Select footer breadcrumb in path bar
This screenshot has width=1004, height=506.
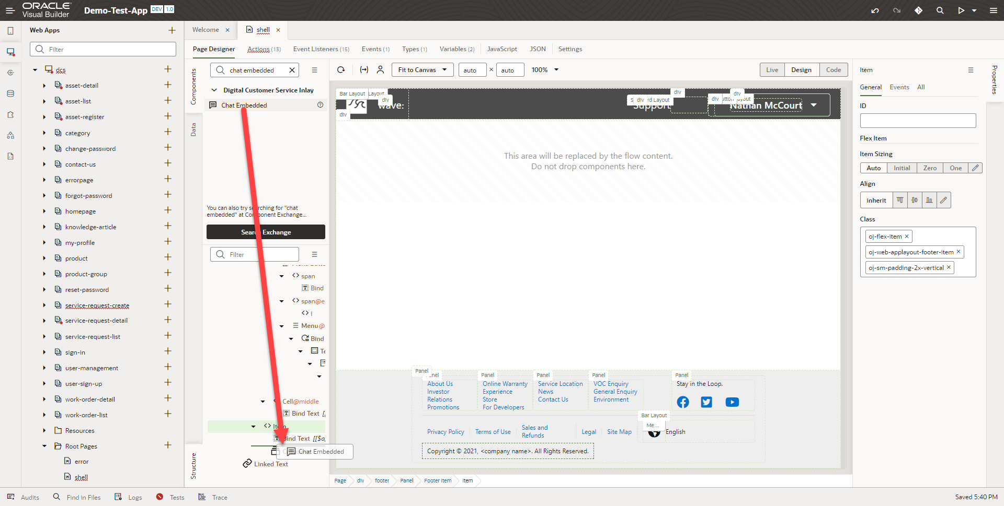click(x=382, y=481)
